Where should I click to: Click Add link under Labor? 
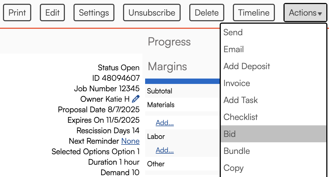(165, 150)
